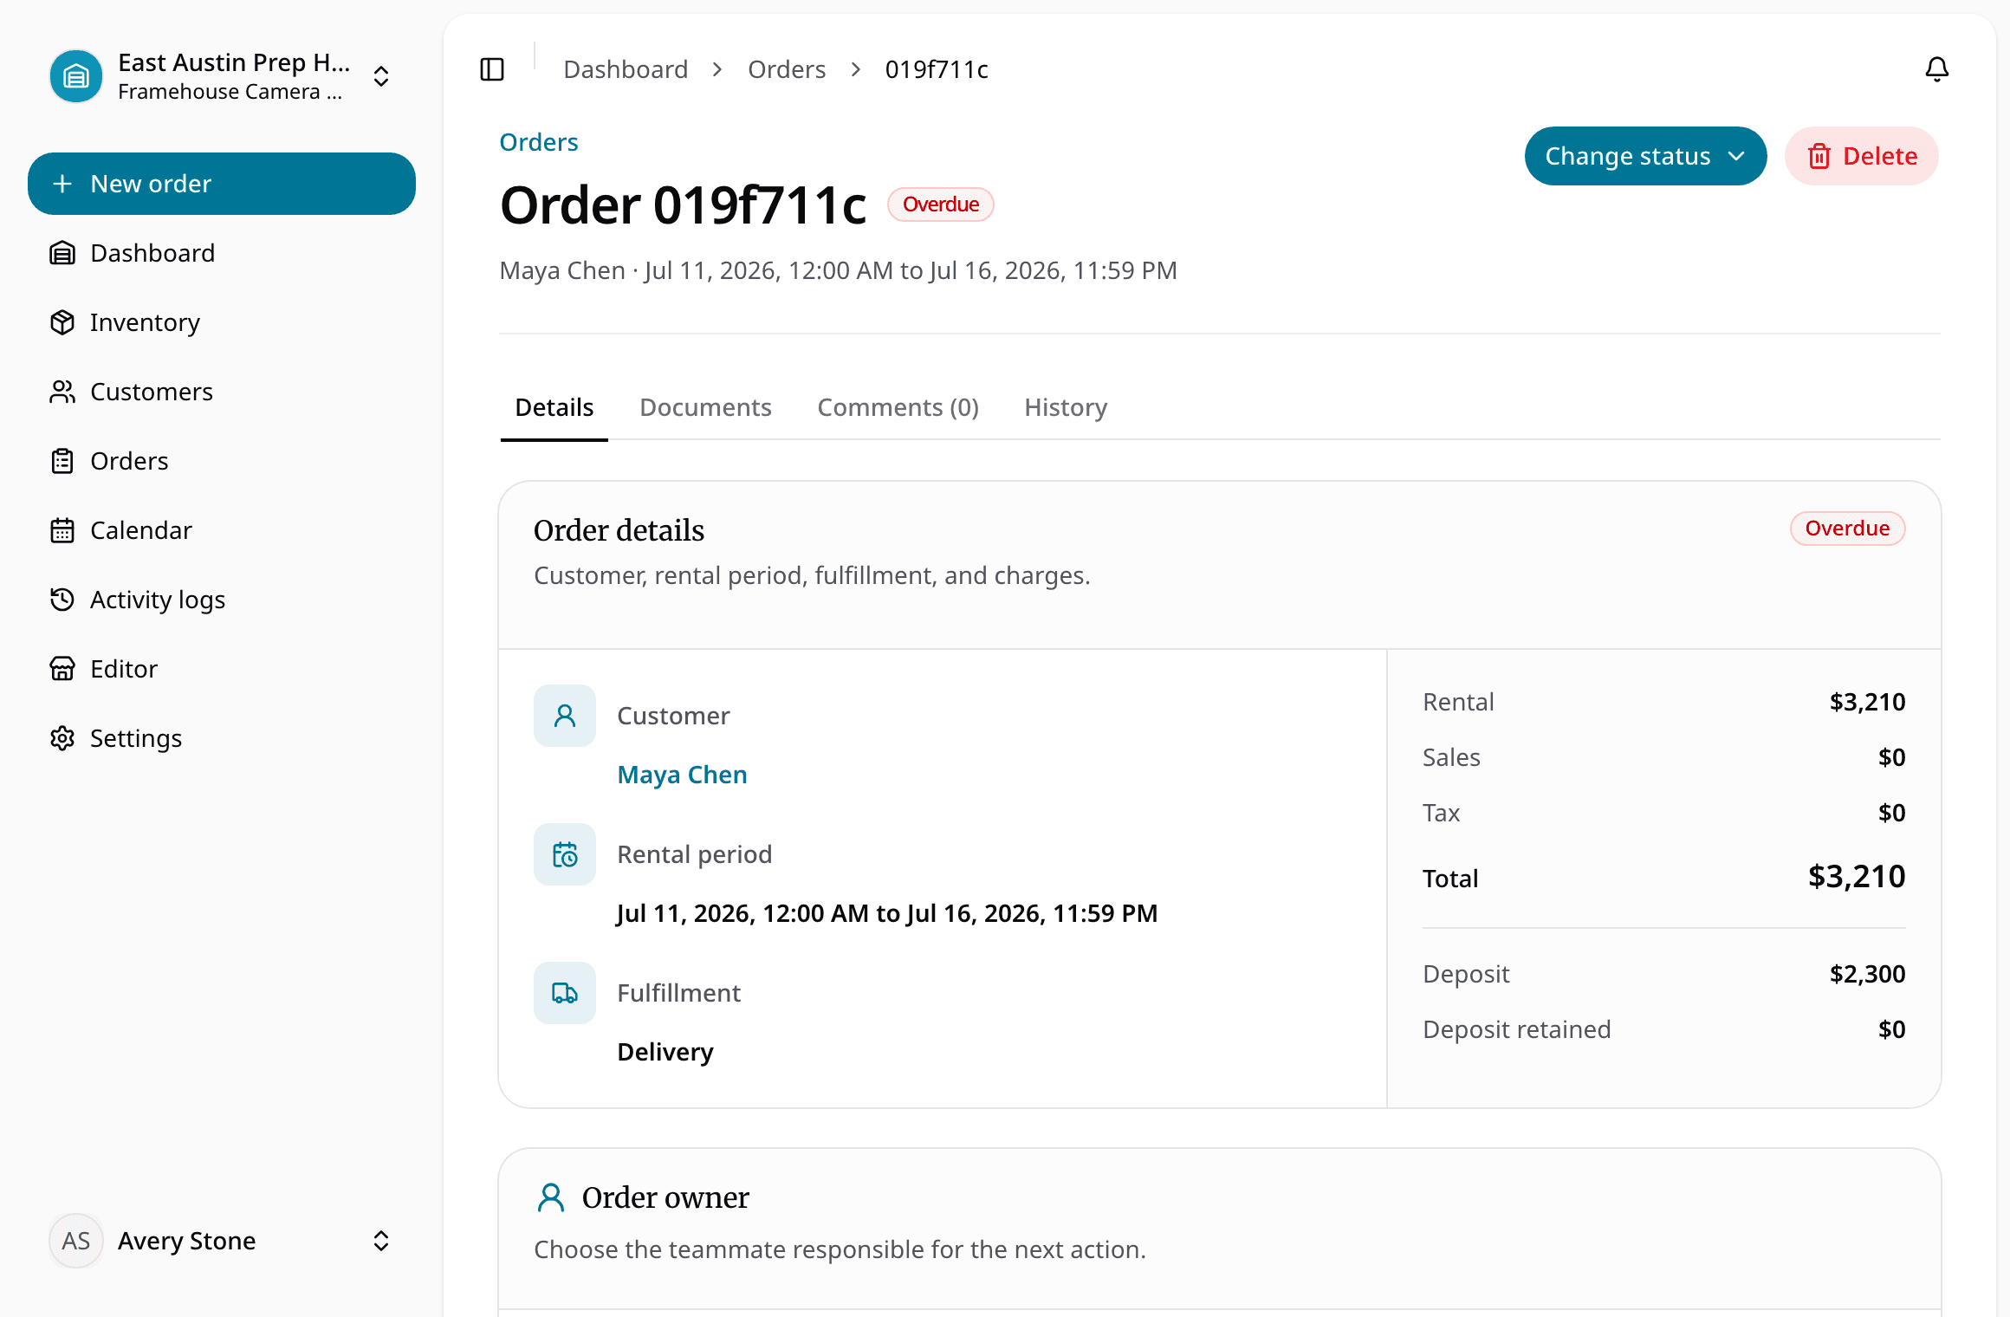Open the Maya Chen customer link
This screenshot has width=2010, height=1317.
(x=682, y=775)
